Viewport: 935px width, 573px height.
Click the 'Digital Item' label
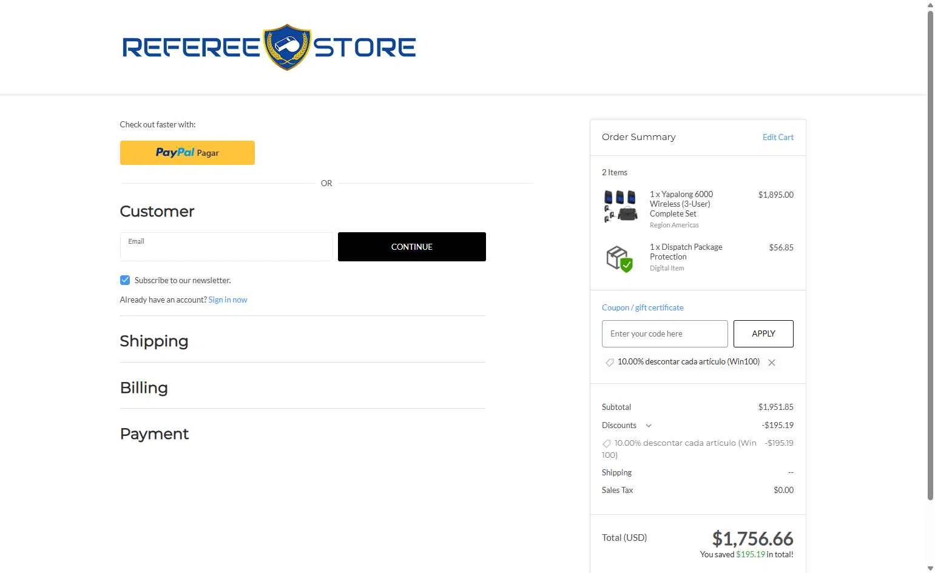coord(667,268)
